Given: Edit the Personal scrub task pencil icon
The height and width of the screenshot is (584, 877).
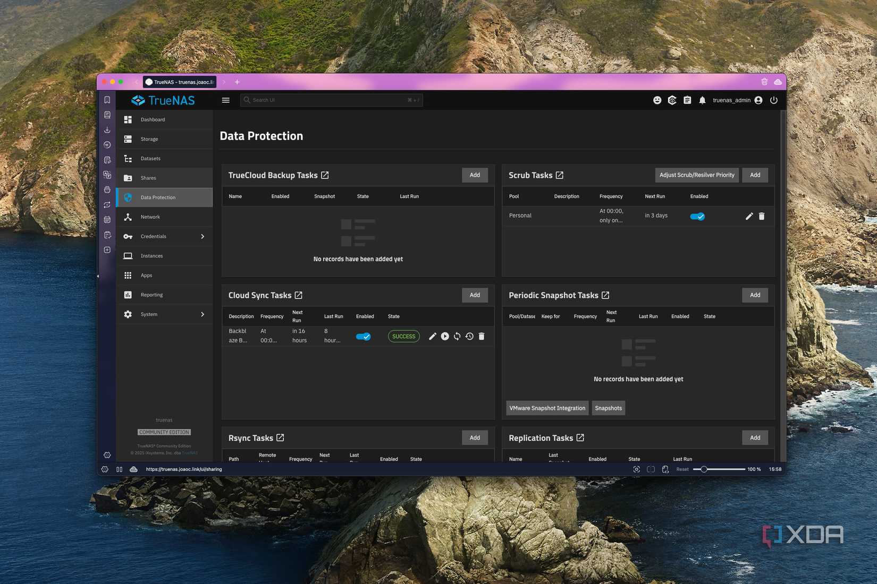Looking at the screenshot, I should click(x=749, y=216).
